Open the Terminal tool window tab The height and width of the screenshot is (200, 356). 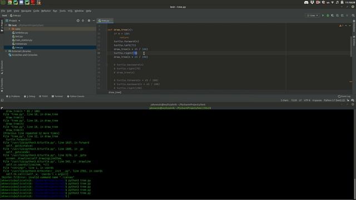click(57, 96)
